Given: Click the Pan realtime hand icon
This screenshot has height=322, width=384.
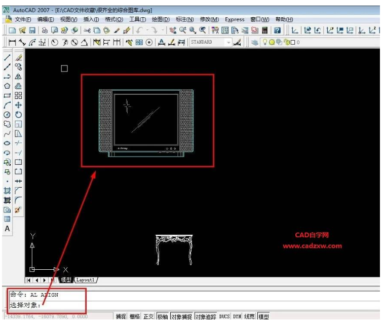Looking at the screenshot, I should 173,30.
